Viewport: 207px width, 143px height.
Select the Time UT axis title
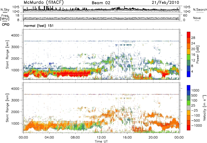(101, 141)
